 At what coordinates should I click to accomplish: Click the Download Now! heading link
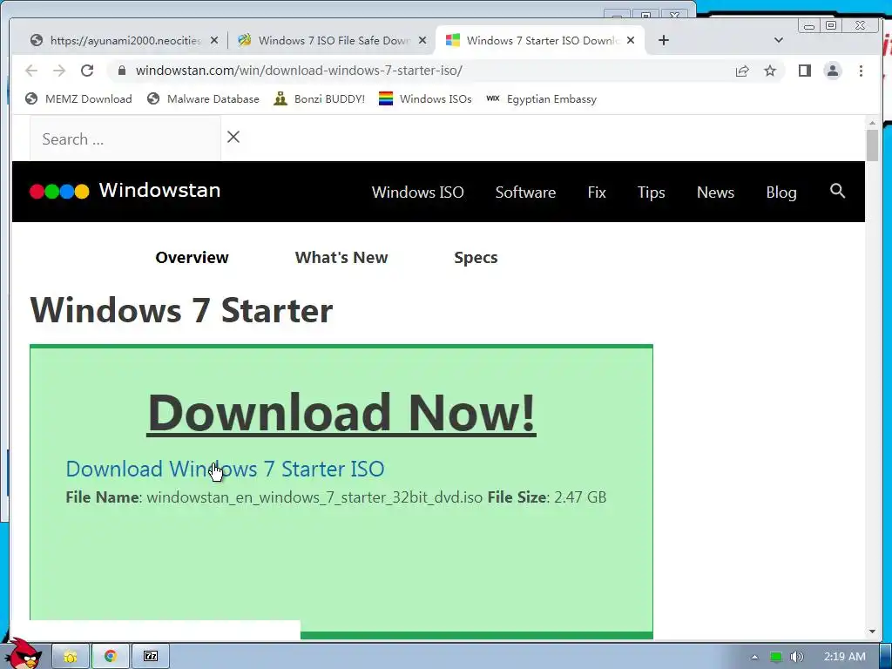pyautogui.click(x=341, y=413)
